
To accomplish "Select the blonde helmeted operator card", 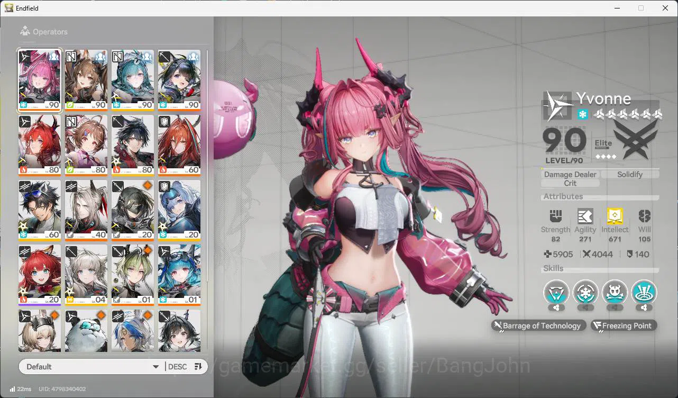I will (x=40, y=331).
